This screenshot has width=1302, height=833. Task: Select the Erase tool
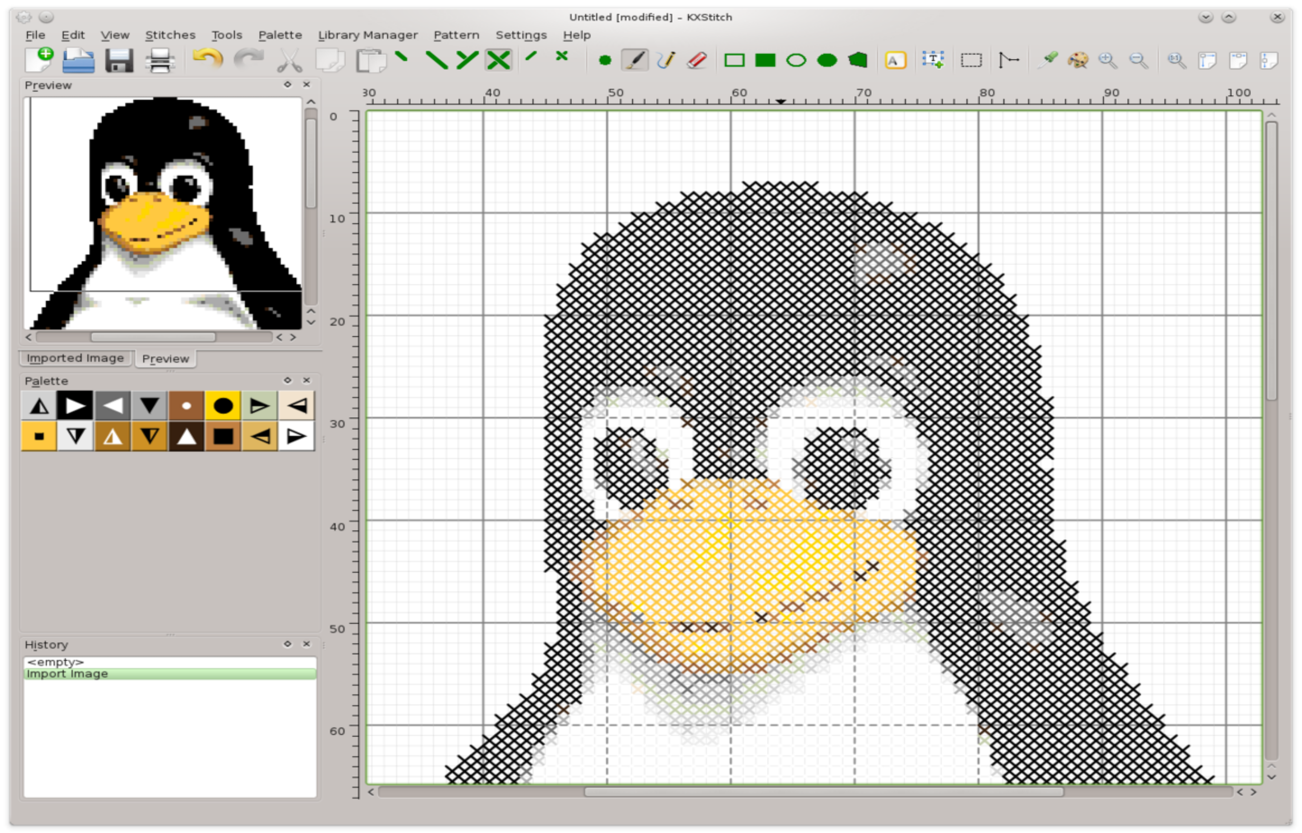coord(697,60)
